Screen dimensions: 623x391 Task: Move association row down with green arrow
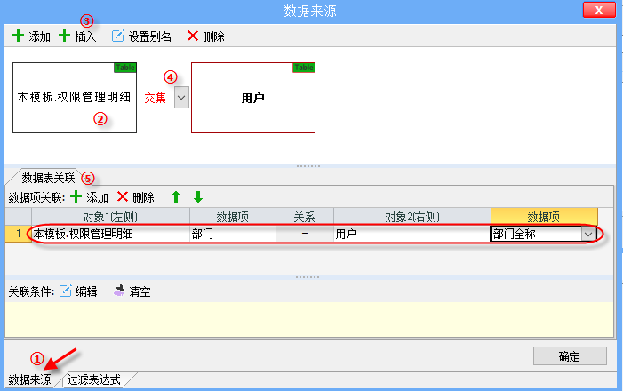(198, 196)
